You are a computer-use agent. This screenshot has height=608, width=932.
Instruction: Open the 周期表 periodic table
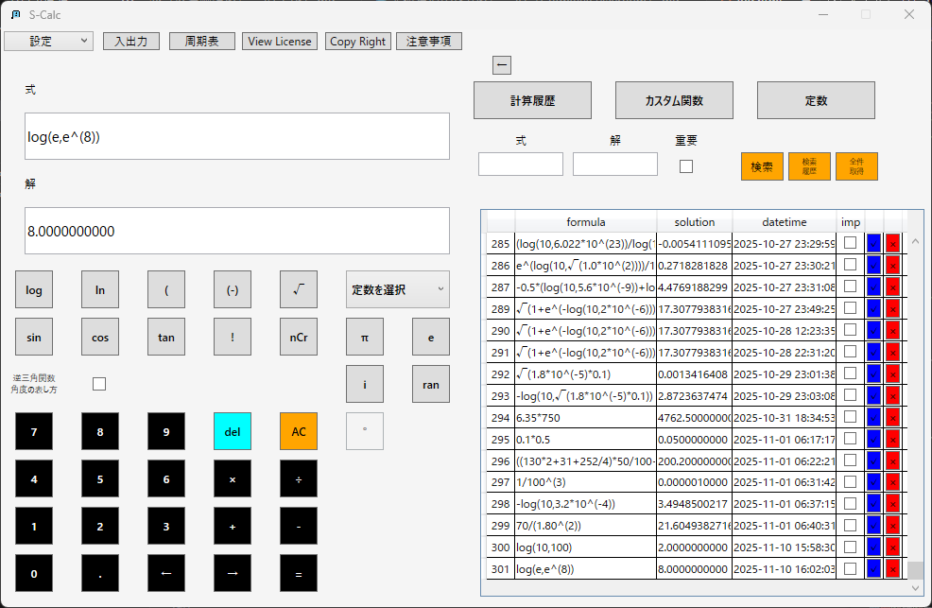[x=201, y=41]
